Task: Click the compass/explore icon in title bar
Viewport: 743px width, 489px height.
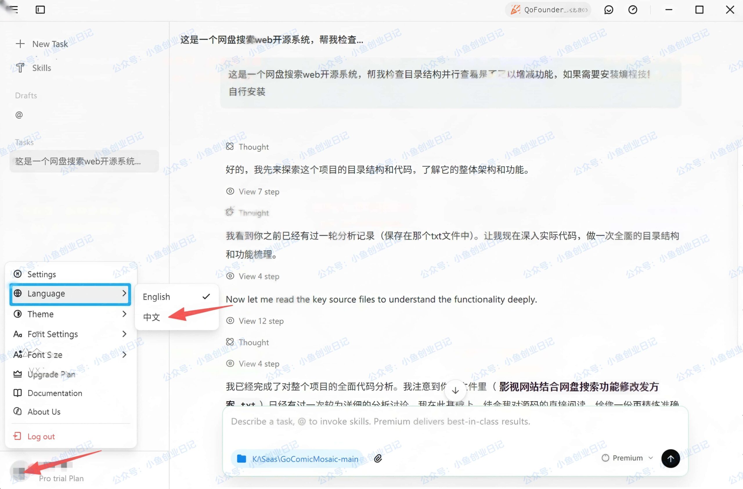Action: [x=633, y=10]
